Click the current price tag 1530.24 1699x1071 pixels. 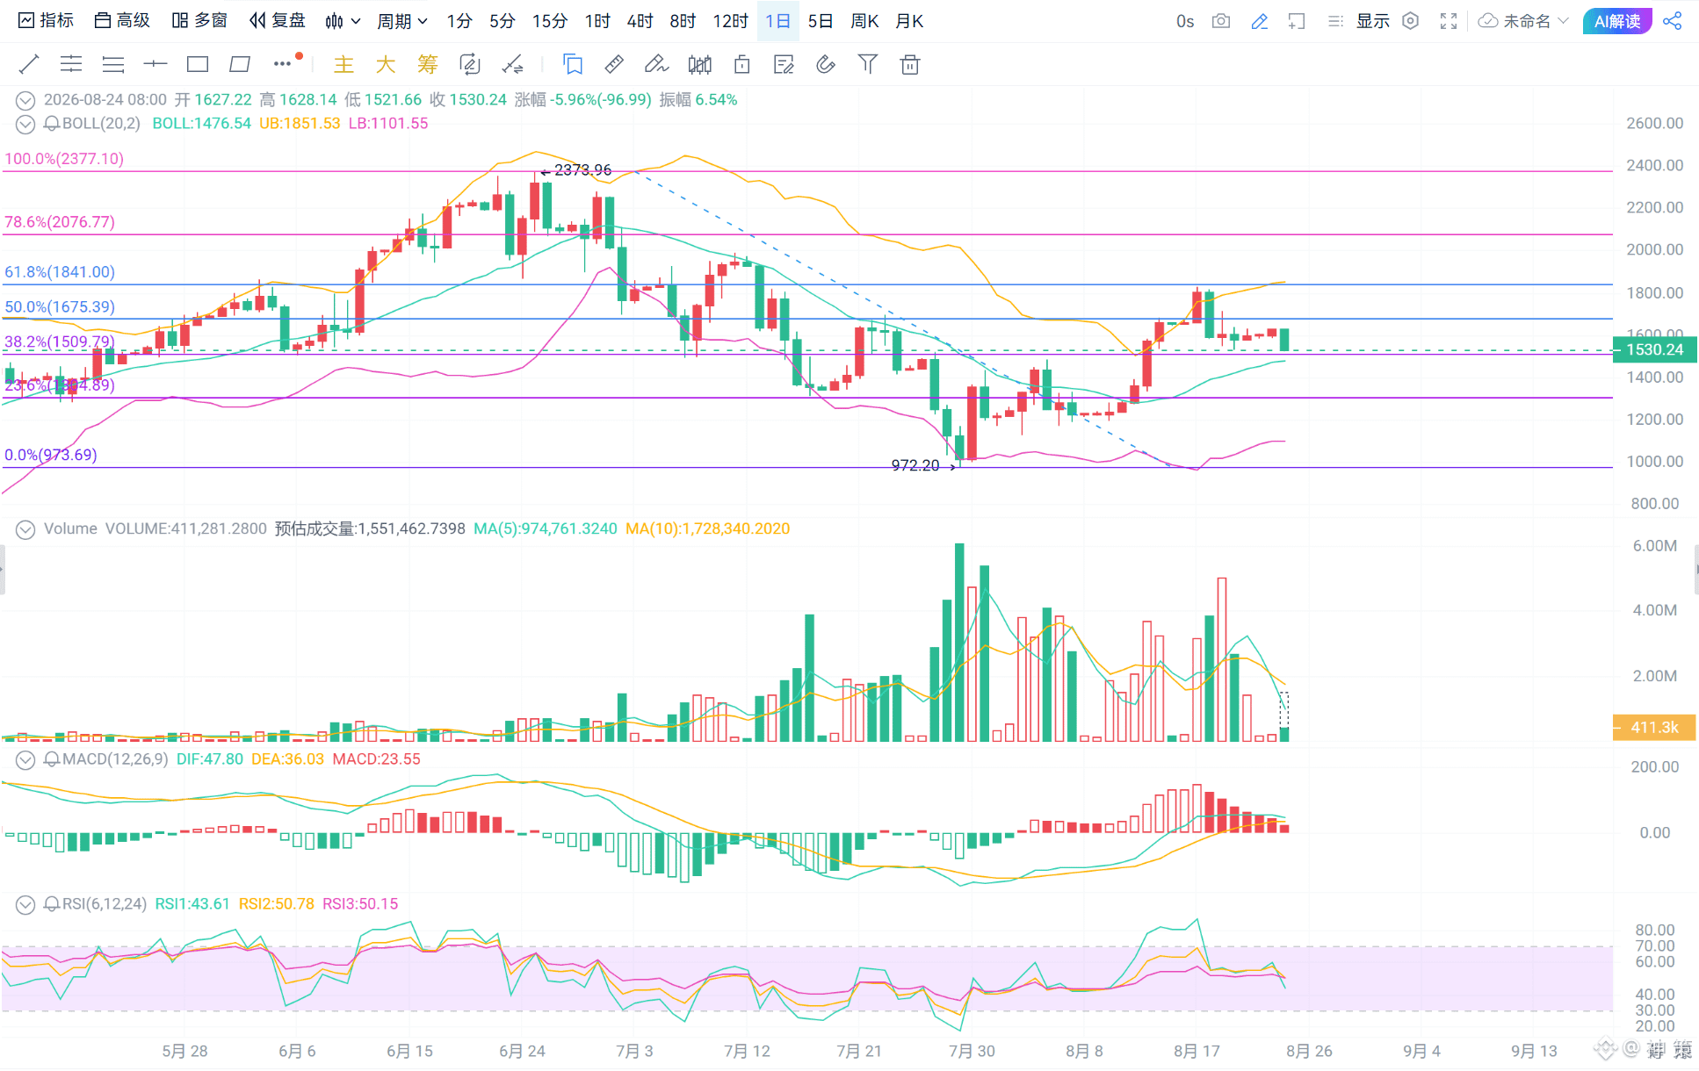pyautogui.click(x=1655, y=349)
